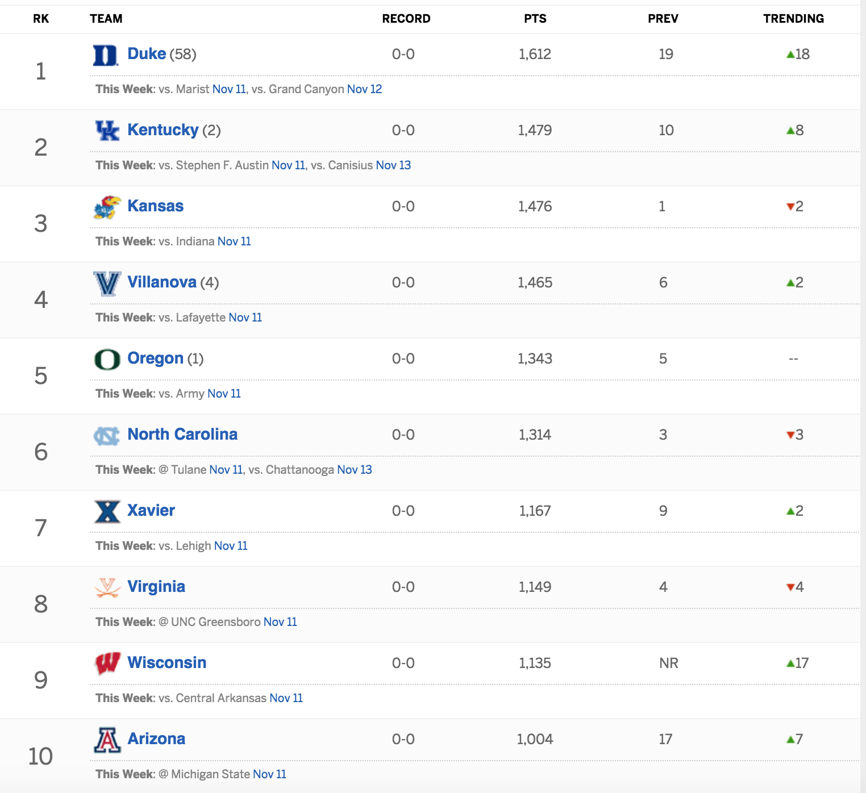Open the Wisconsin team name link
Viewport: 866px width, 793px height.
click(167, 663)
